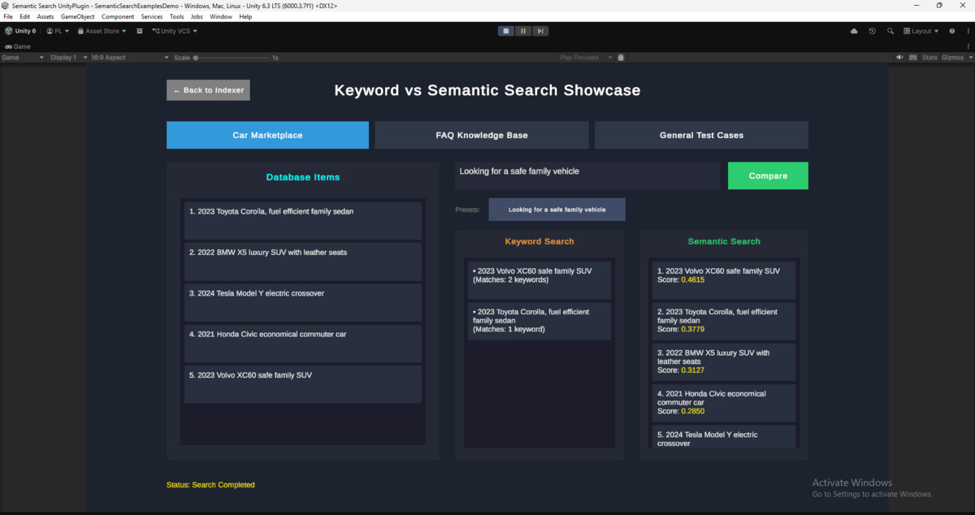Click semantic result Honda Civic score 0.2850

point(724,403)
